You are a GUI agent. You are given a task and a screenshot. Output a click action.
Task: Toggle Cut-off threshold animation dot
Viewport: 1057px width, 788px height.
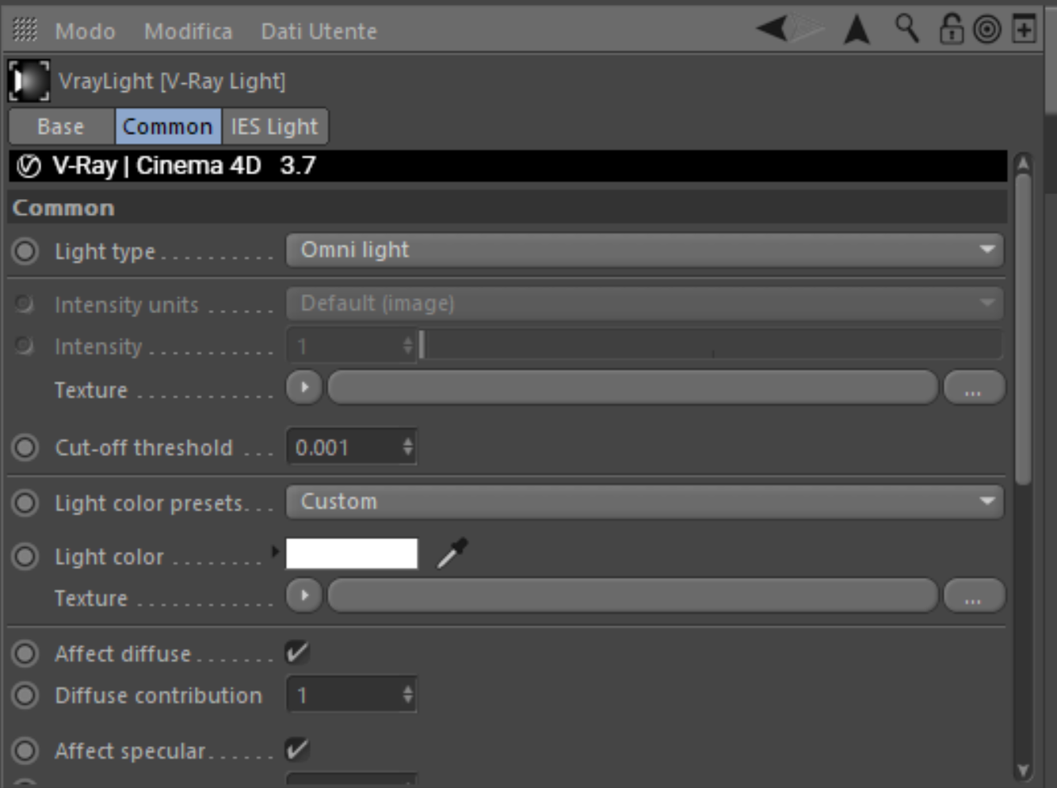pos(25,448)
